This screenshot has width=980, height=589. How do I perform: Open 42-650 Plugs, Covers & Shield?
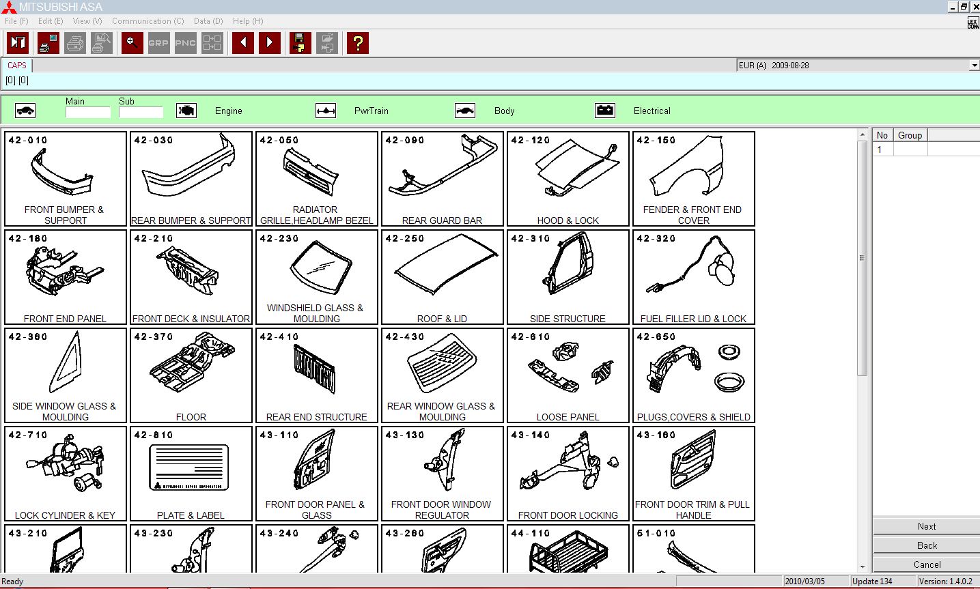click(x=694, y=375)
